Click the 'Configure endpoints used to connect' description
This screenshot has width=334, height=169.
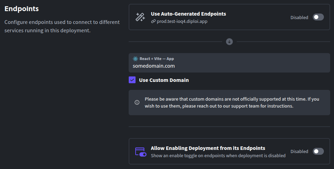coord(62,26)
